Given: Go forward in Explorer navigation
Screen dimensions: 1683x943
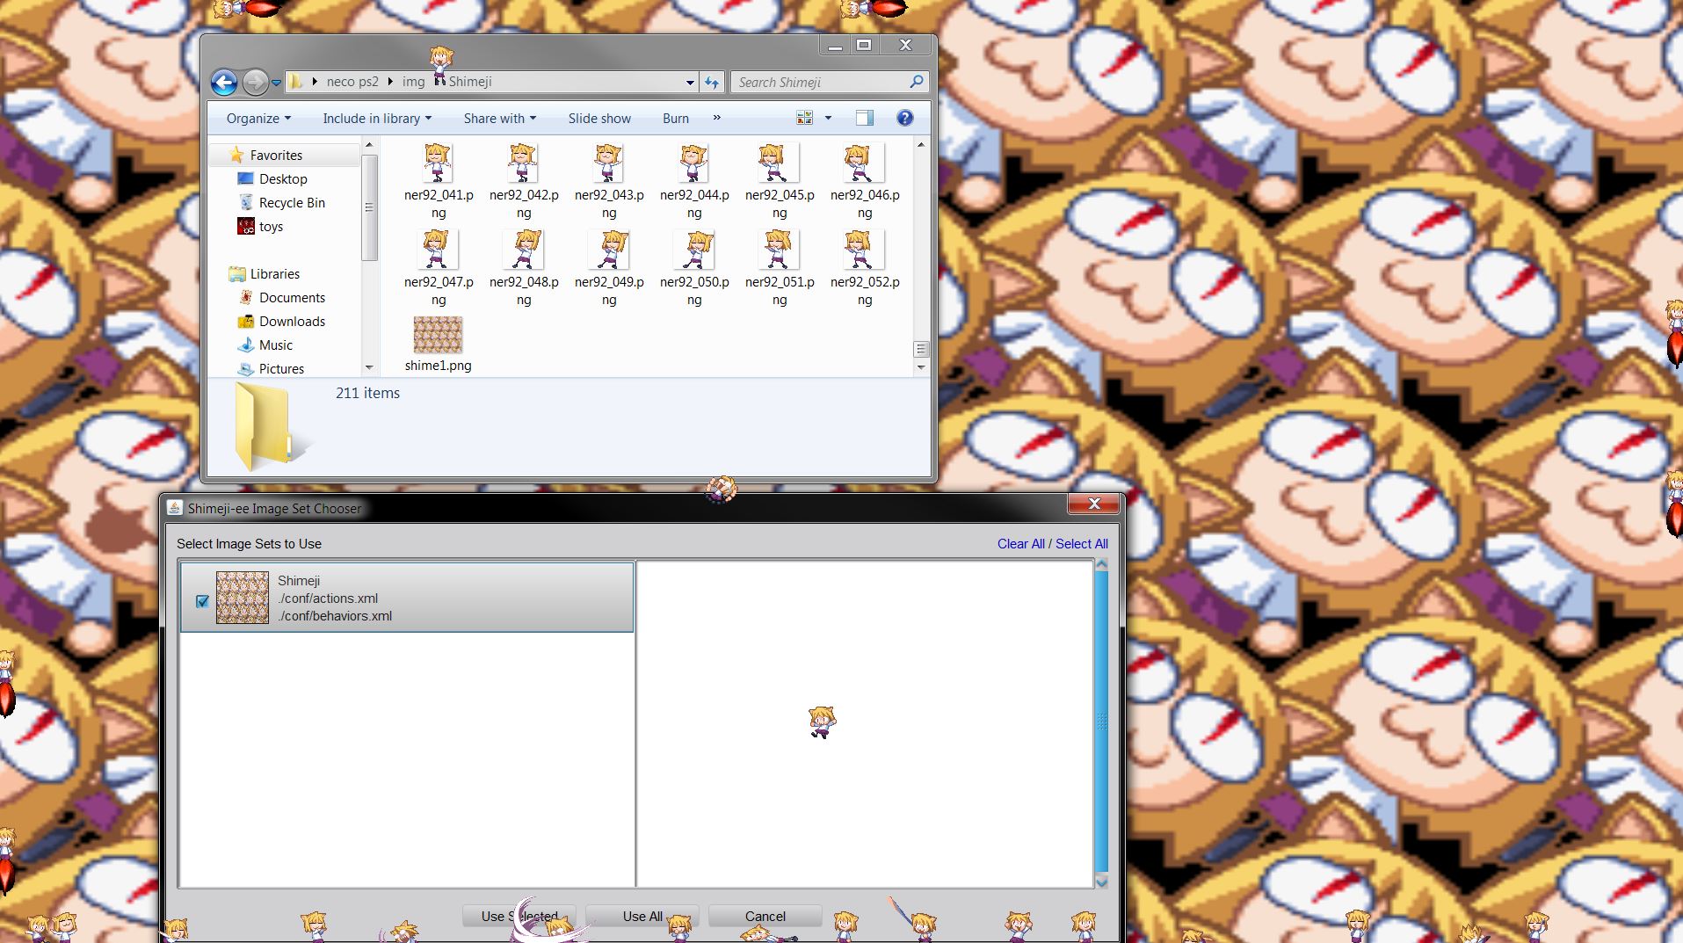Looking at the screenshot, I should click(x=255, y=83).
